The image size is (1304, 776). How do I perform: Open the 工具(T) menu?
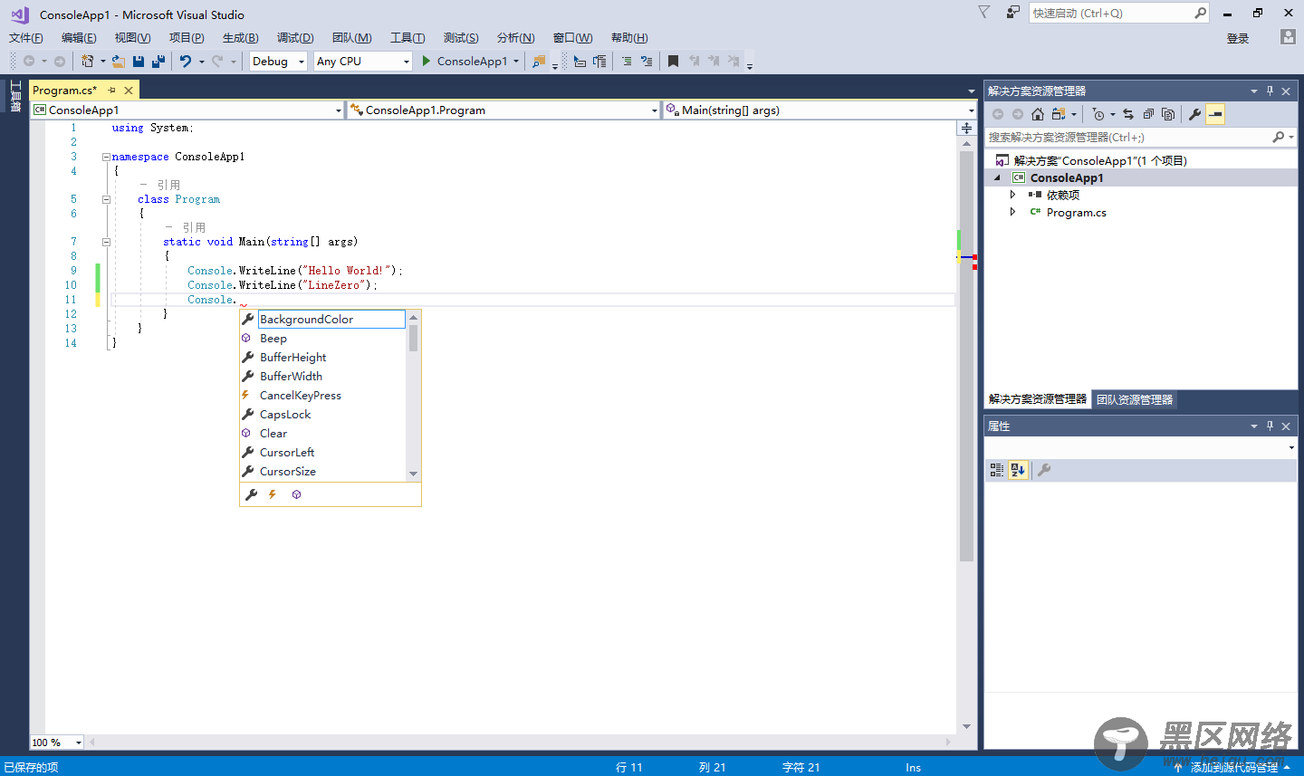coord(407,38)
